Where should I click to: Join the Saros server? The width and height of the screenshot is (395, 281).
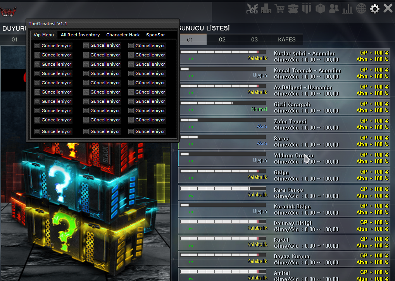(x=285, y=141)
